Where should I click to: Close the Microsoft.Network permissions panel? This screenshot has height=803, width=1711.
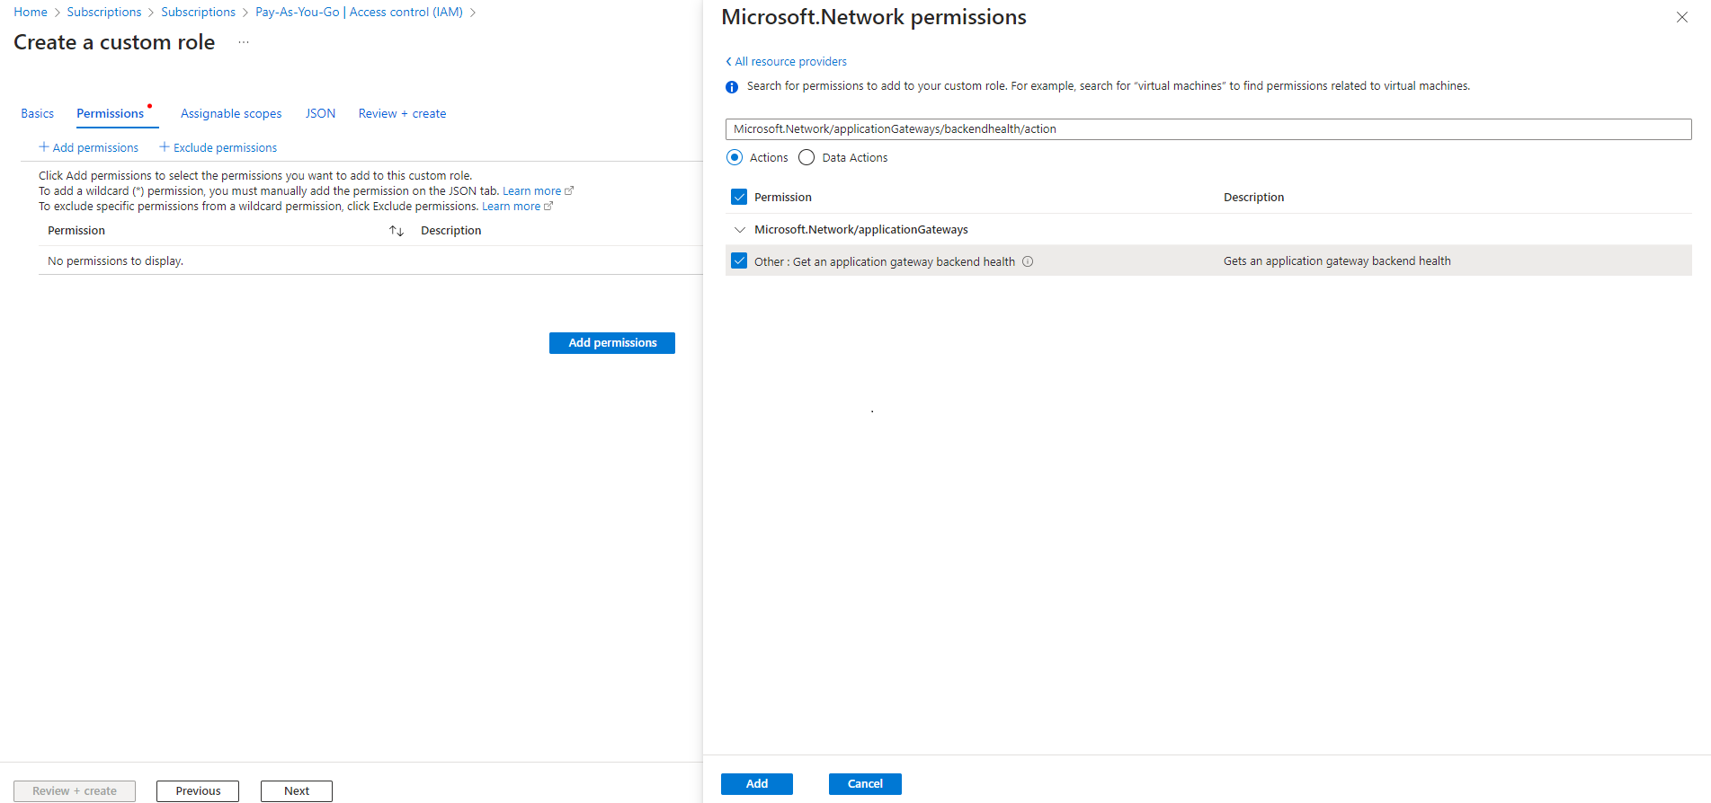click(x=1681, y=17)
